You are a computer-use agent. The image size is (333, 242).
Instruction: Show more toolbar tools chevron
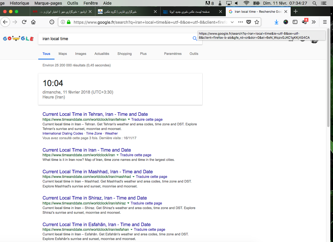pyautogui.click(x=314, y=22)
